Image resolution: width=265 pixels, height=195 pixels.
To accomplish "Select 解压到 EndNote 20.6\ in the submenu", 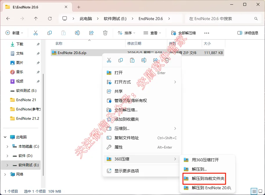I will point(207,188).
